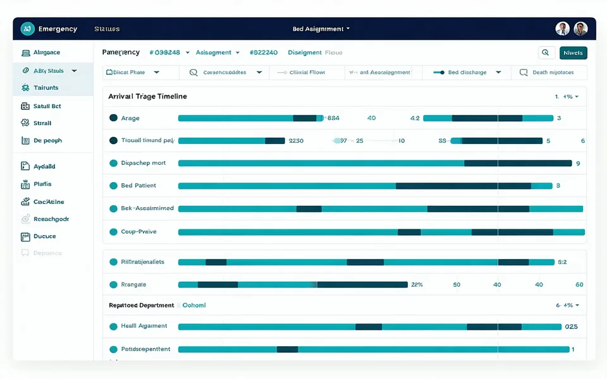Click the Satull Bct sidebar icon
This screenshot has height=379, width=607.
tap(25, 106)
